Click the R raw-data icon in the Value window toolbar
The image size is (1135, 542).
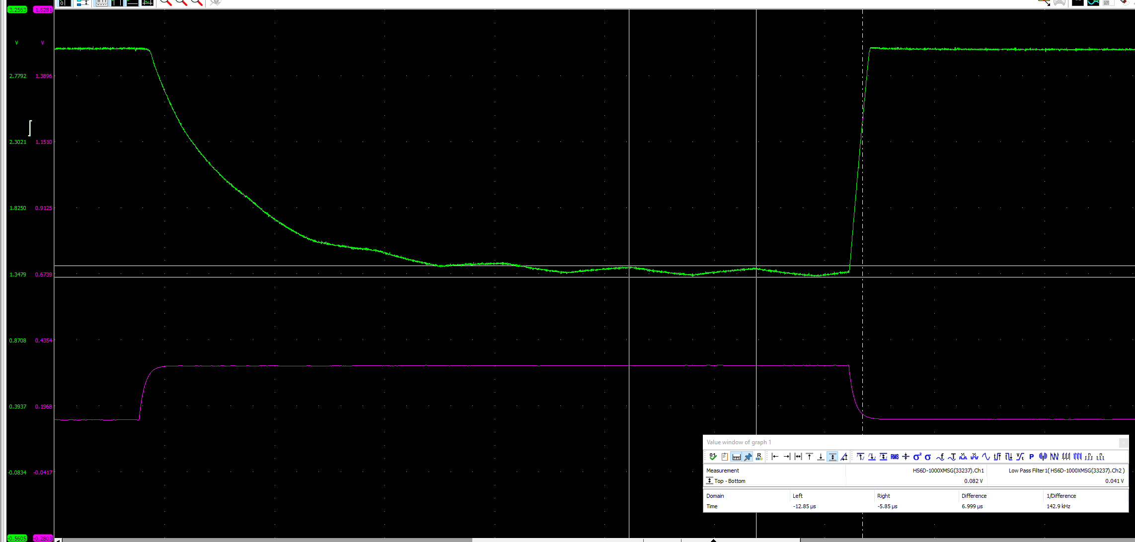[x=759, y=457]
